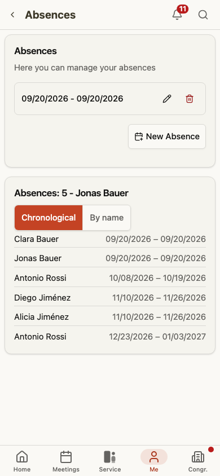
Task: Switch to By name sorting
Action: point(107,218)
